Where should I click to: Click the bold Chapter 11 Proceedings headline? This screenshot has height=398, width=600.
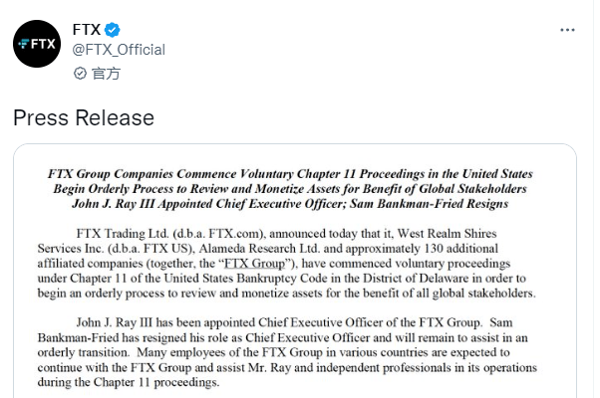click(x=295, y=172)
